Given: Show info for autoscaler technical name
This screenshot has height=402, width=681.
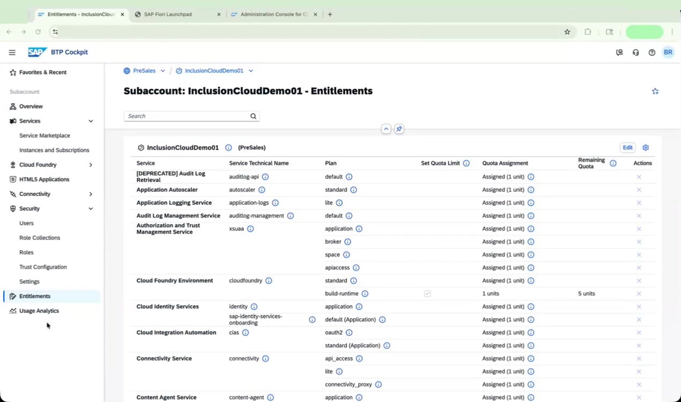Looking at the screenshot, I should pyautogui.click(x=262, y=190).
